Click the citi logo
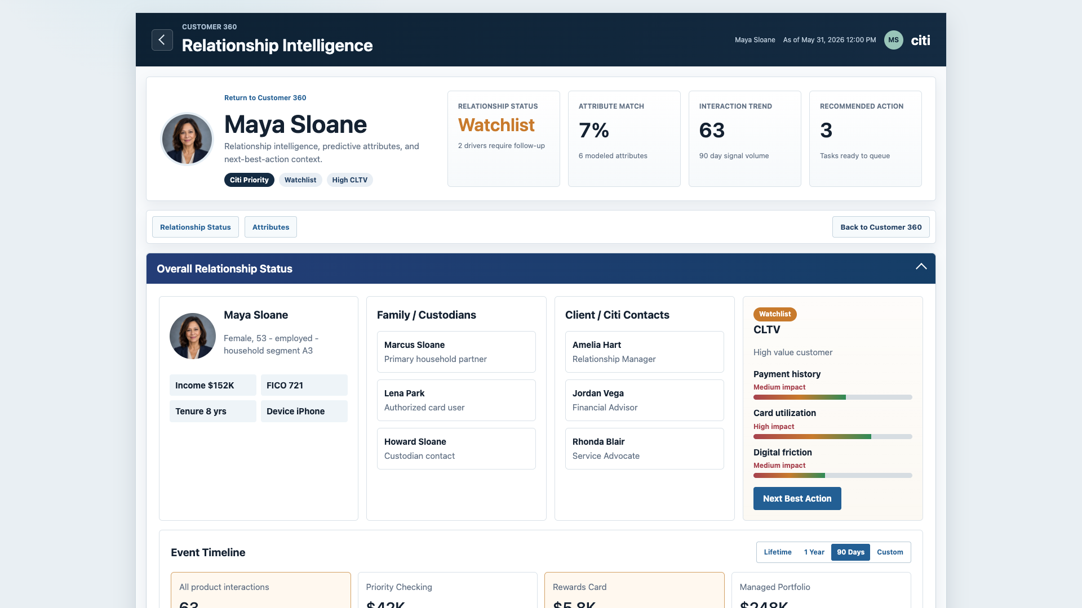1082x608 pixels. 920,40
